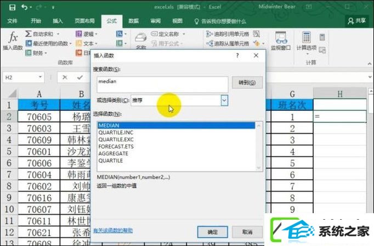Click cell H2 containing equals sign

339,117
